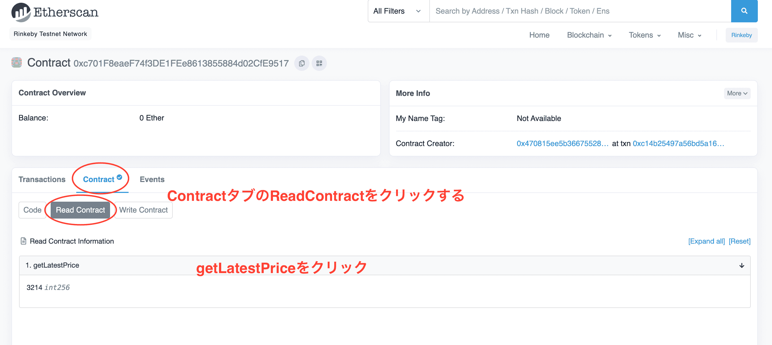The height and width of the screenshot is (345, 772).
Task: Collapse getLatestPrice with the arrow icon
Action: pos(741,265)
